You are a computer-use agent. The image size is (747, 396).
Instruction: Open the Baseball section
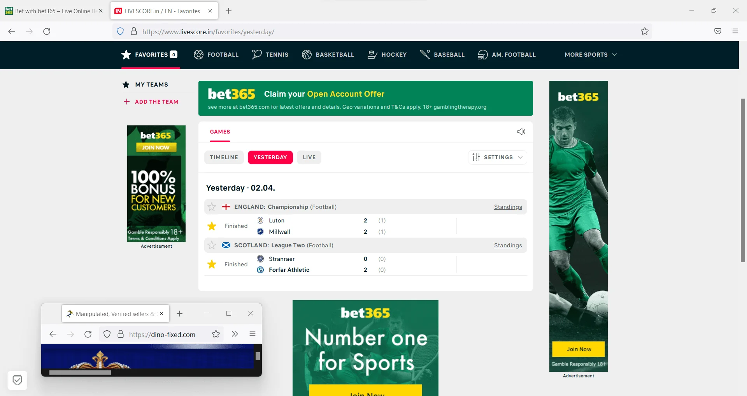(x=442, y=55)
